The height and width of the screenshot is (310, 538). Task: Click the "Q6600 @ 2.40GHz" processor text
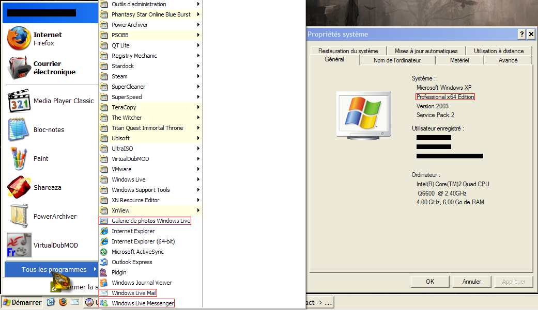tap(442, 193)
